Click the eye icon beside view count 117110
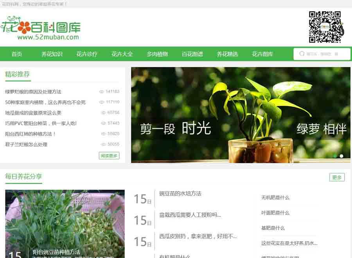Screen dimensions: 352x258 point(101,102)
